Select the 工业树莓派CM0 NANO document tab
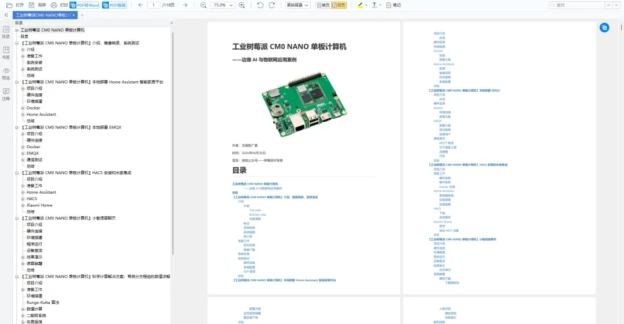 click(43, 15)
